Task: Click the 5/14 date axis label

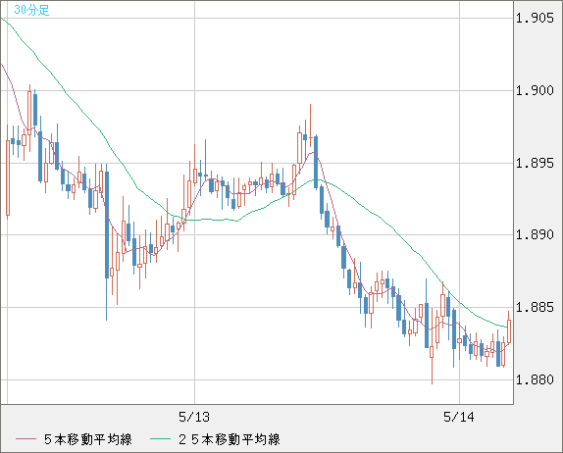Action: pos(459,417)
